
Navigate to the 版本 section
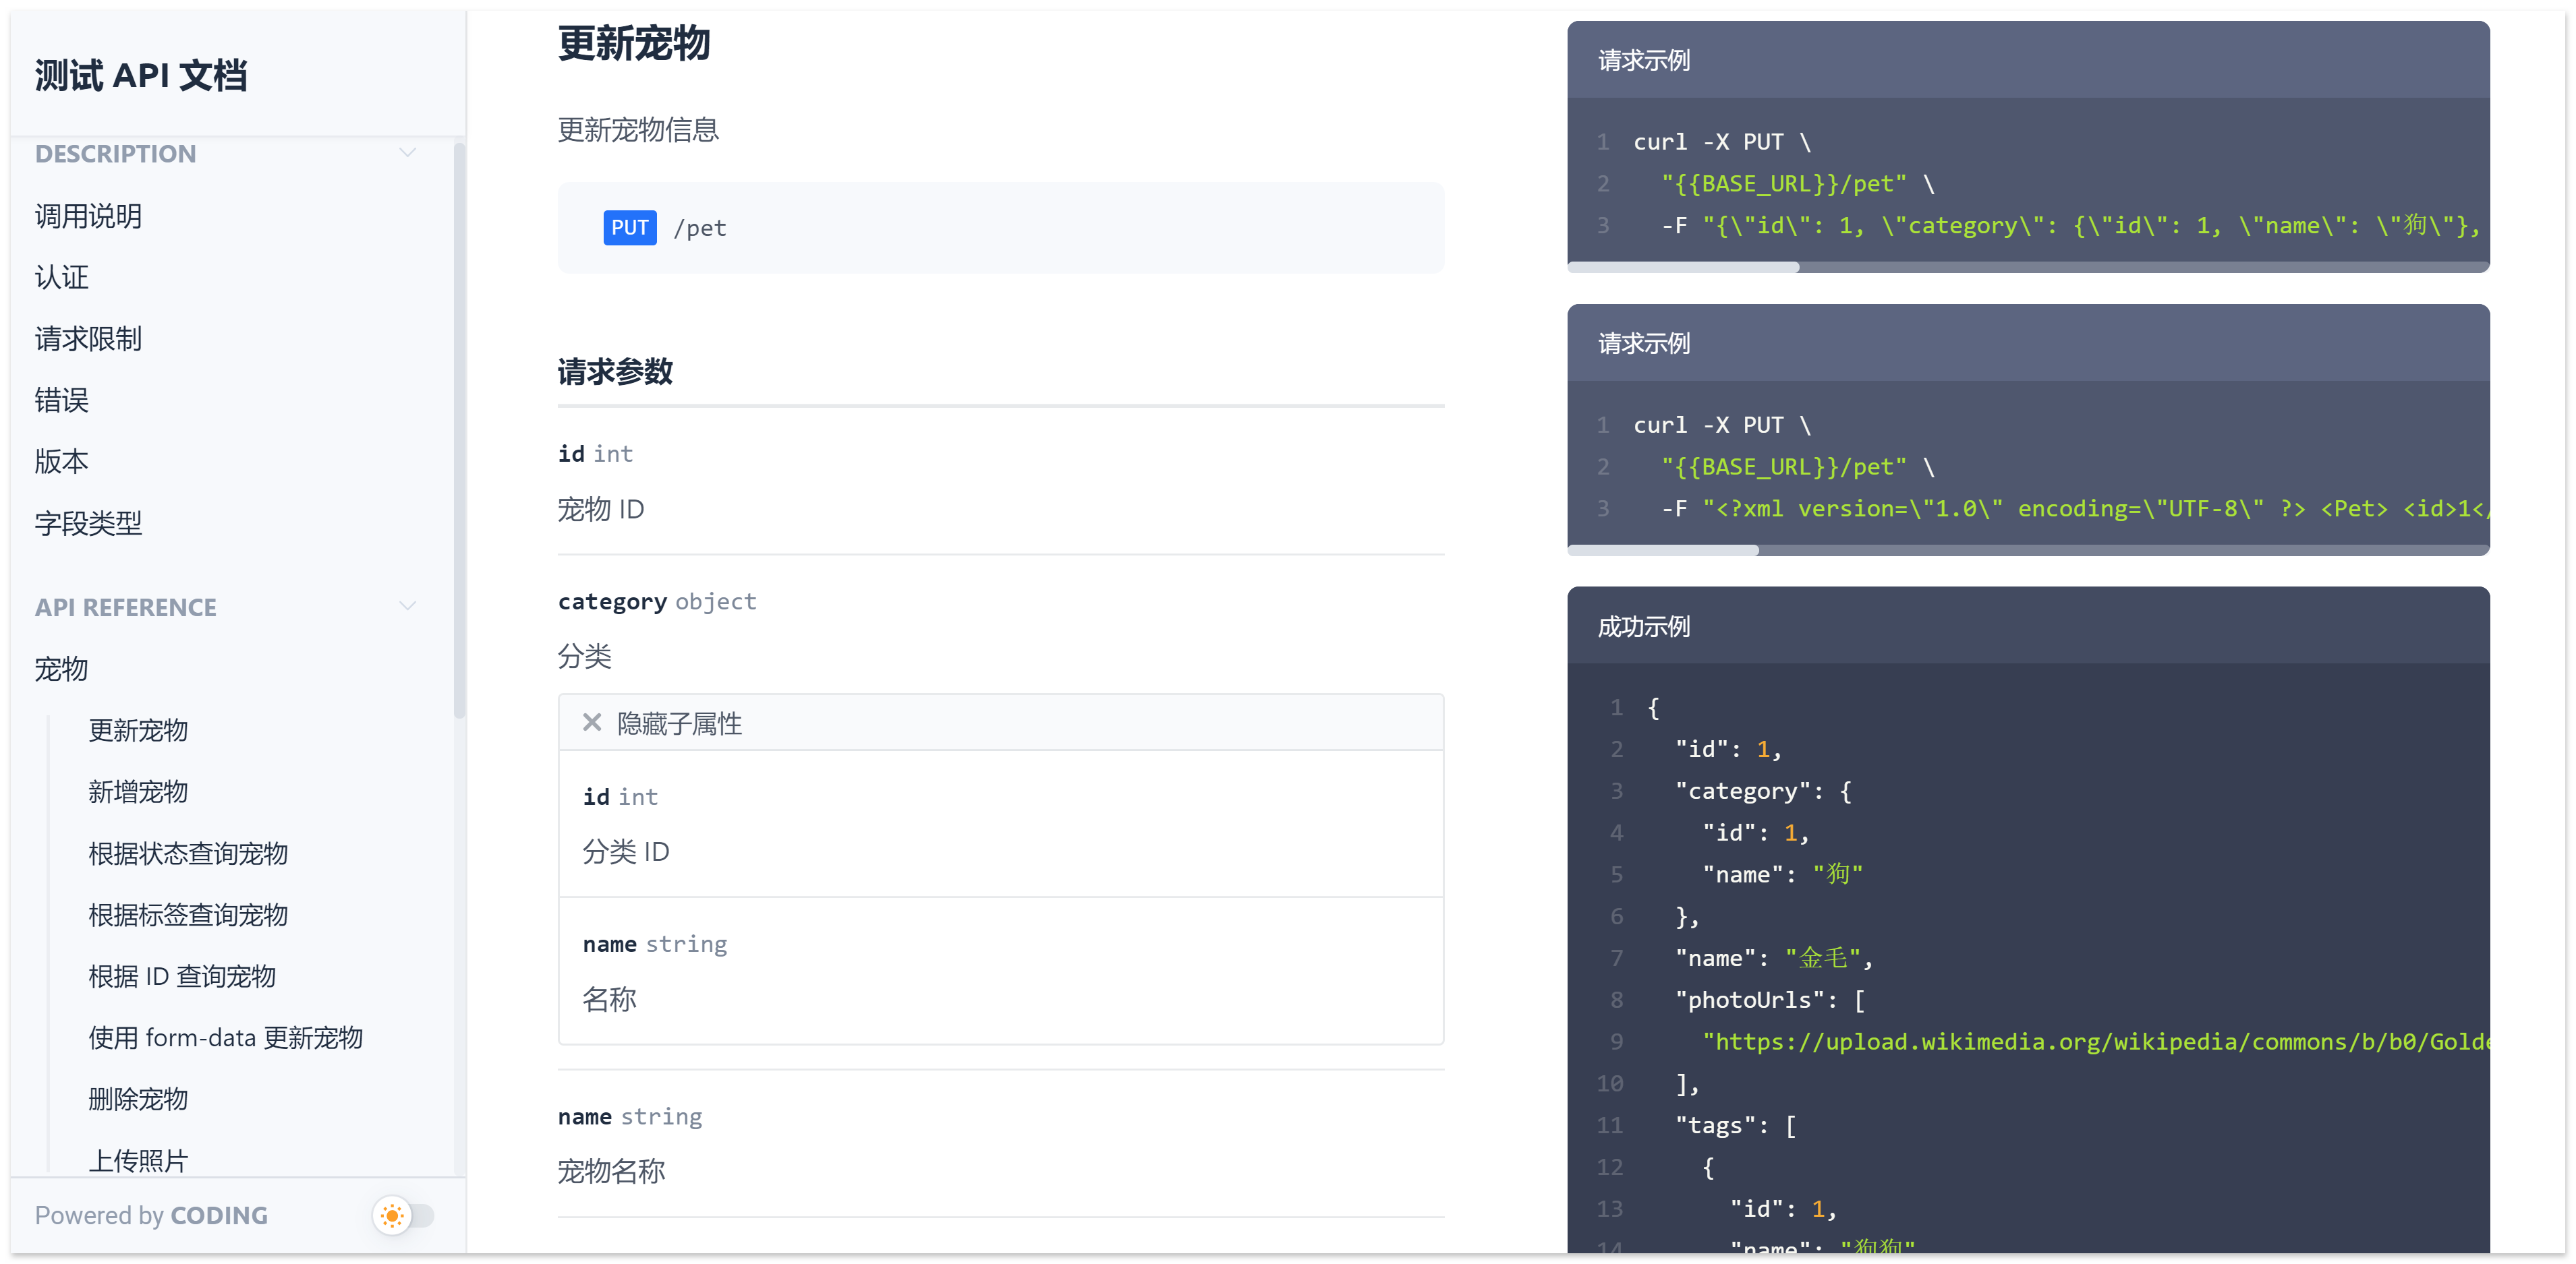(62, 462)
